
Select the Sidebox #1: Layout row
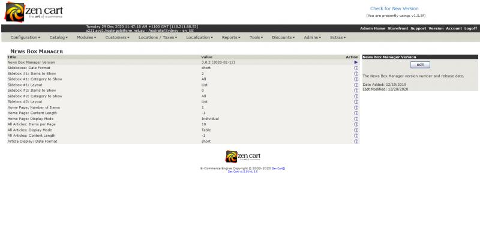click(x=183, y=85)
